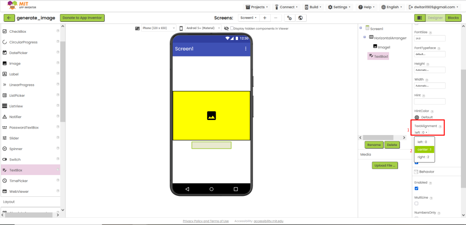The width and height of the screenshot is (466, 225).
Task: Click the Slider component help icon
Action: 58,138
